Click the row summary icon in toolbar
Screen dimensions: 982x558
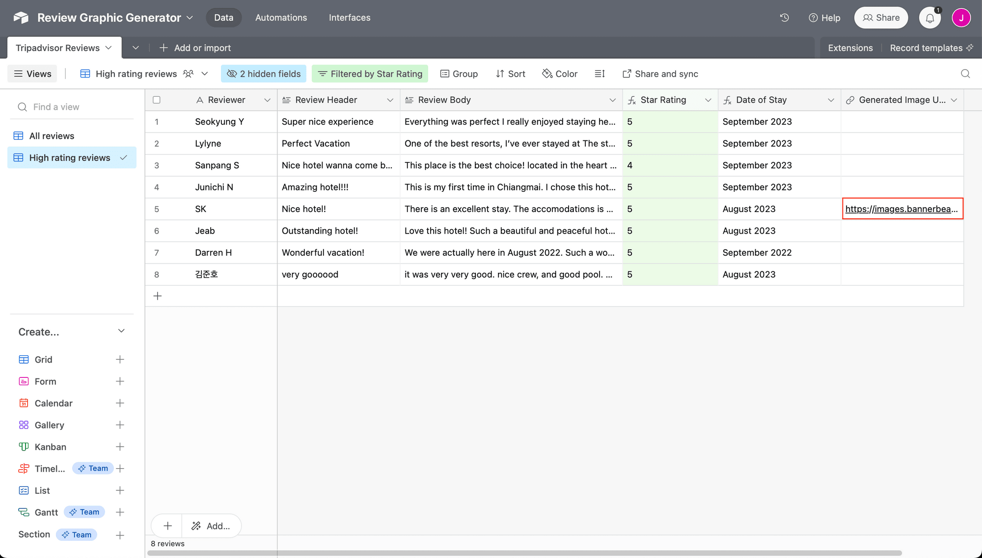(600, 74)
